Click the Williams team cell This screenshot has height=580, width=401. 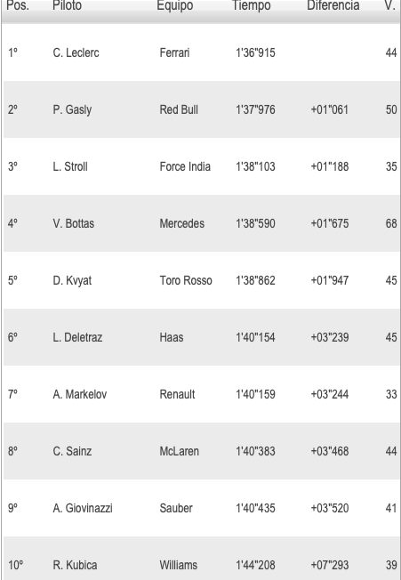(x=178, y=566)
